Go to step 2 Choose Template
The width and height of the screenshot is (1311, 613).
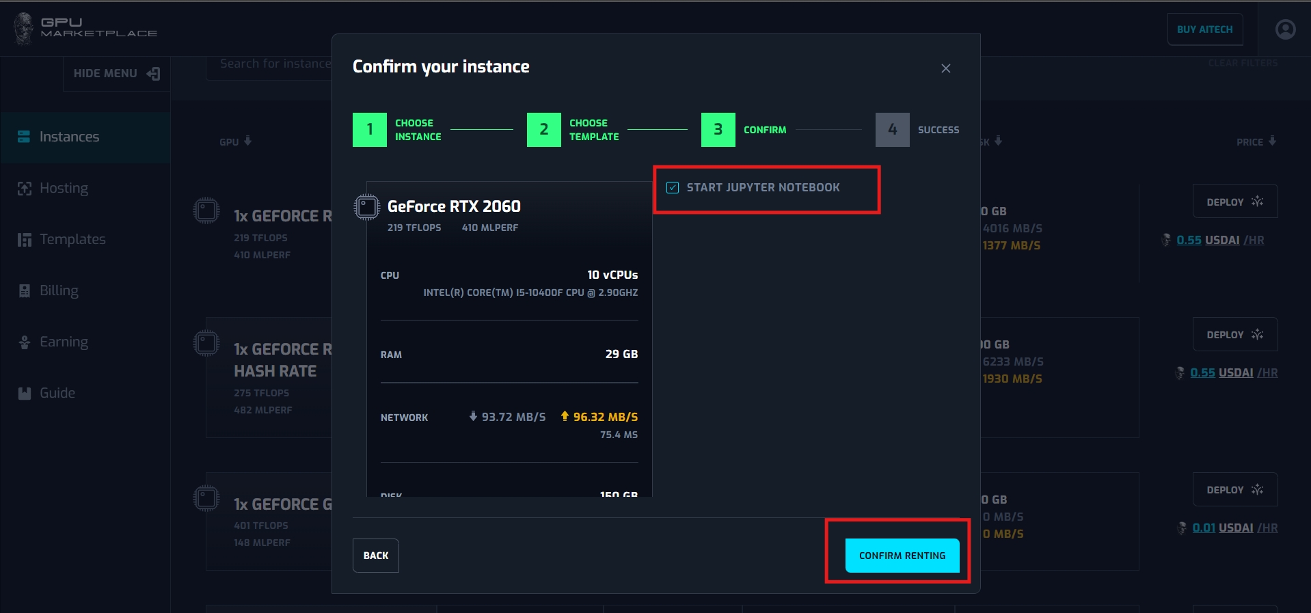pos(544,130)
